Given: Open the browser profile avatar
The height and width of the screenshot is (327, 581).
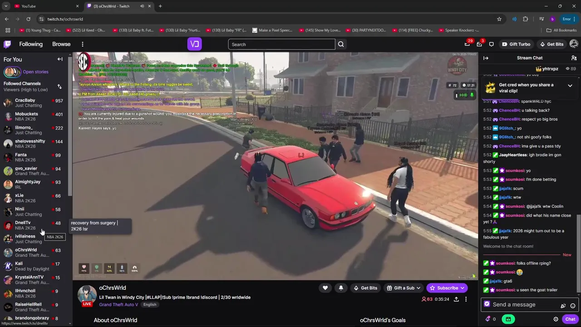Looking at the screenshot, I should [x=552, y=19].
